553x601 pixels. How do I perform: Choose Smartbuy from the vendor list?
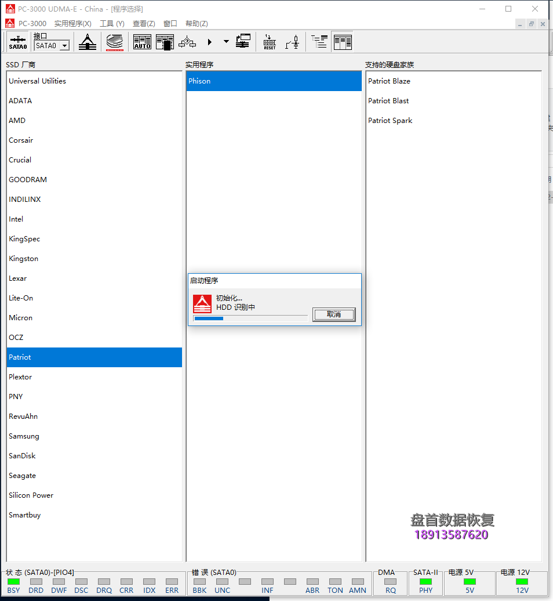coord(94,515)
